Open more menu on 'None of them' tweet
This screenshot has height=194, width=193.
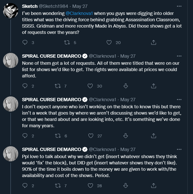[x=179, y=56]
